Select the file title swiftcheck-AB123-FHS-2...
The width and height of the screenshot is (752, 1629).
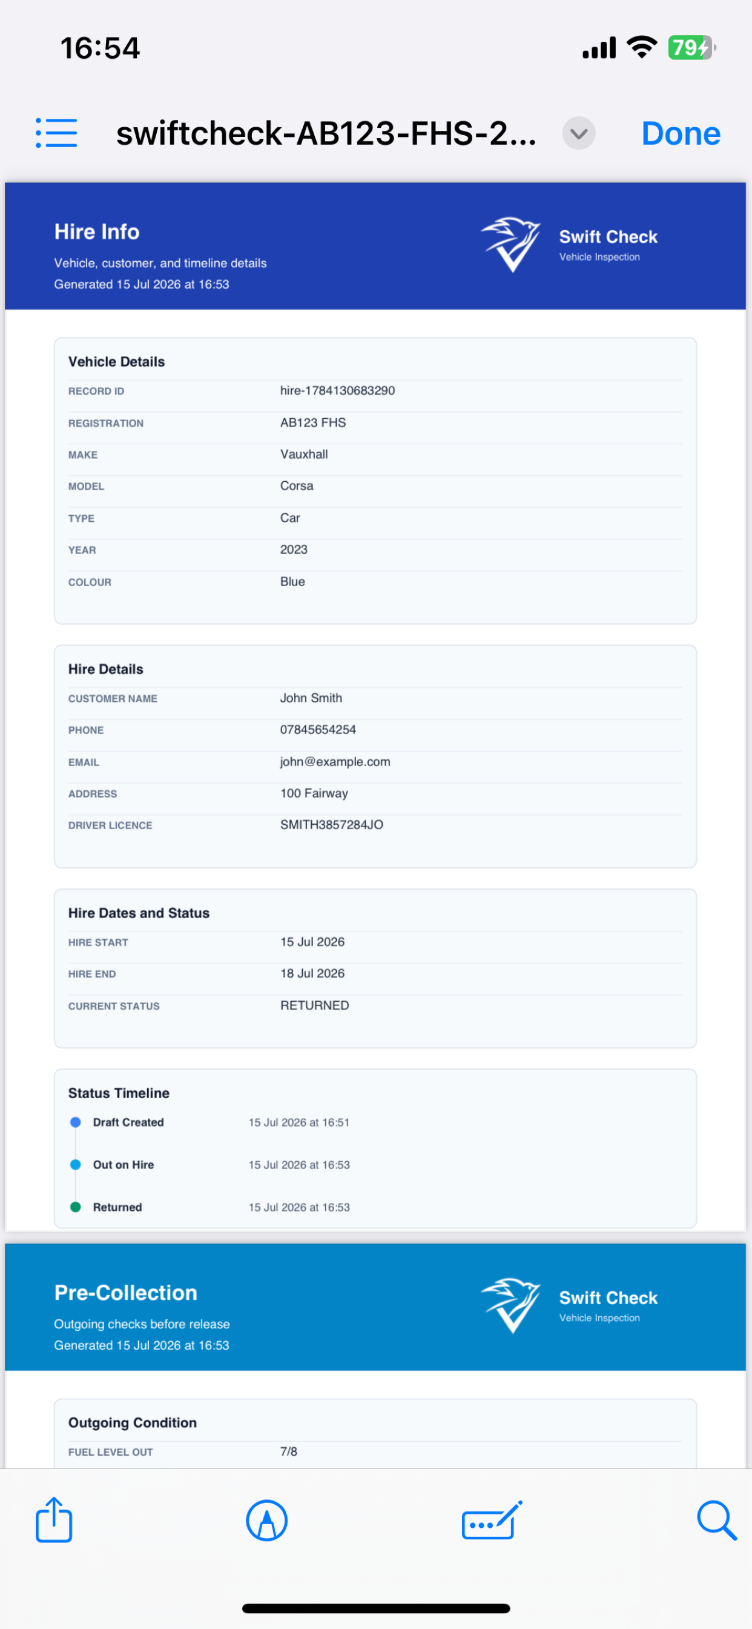(326, 133)
